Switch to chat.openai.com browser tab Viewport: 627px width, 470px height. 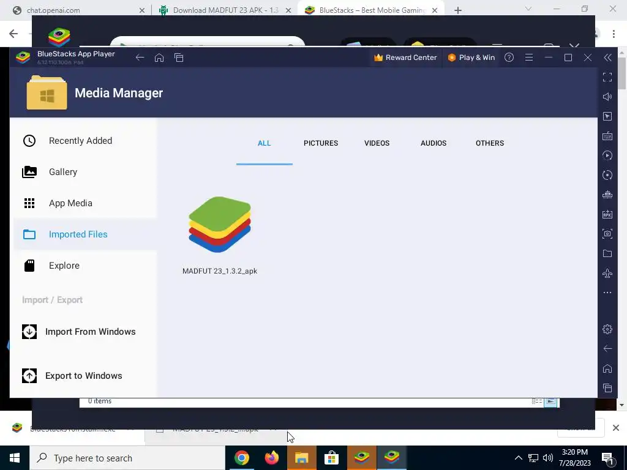(x=76, y=10)
